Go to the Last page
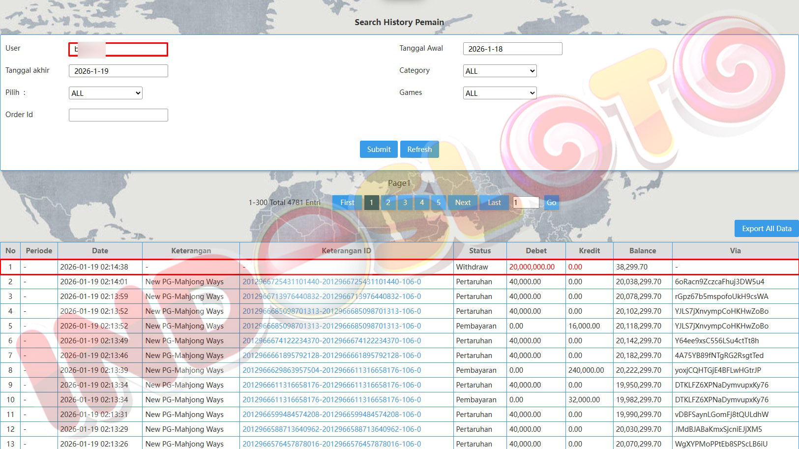799x449 pixels. click(x=494, y=203)
